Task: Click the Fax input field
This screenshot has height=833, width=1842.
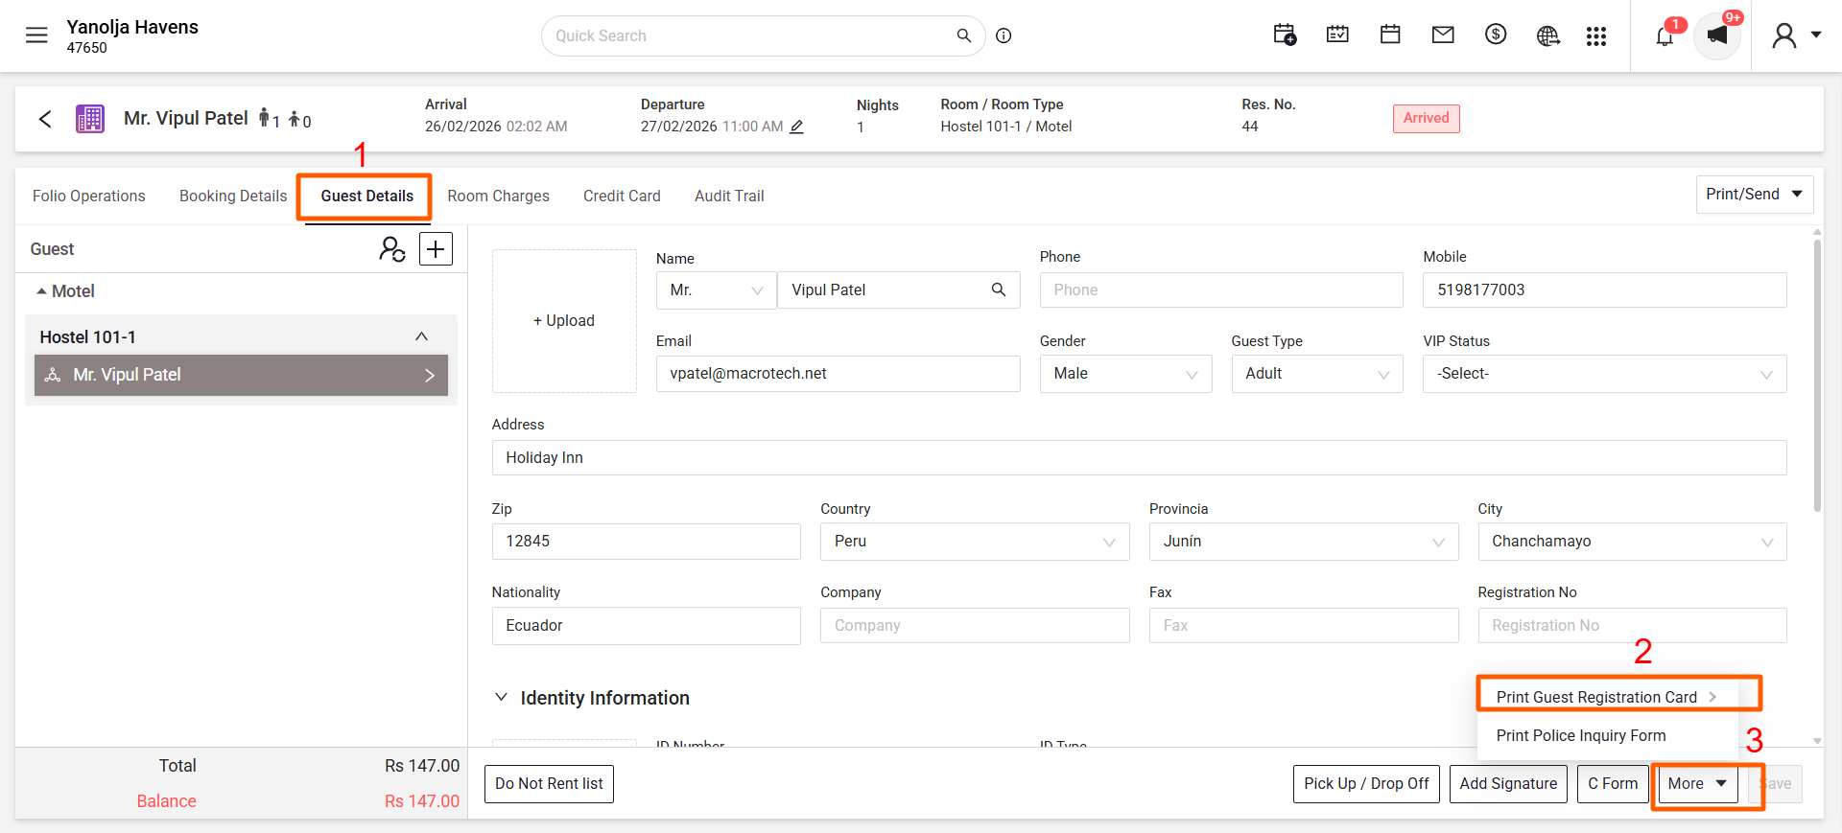Action: (1304, 626)
